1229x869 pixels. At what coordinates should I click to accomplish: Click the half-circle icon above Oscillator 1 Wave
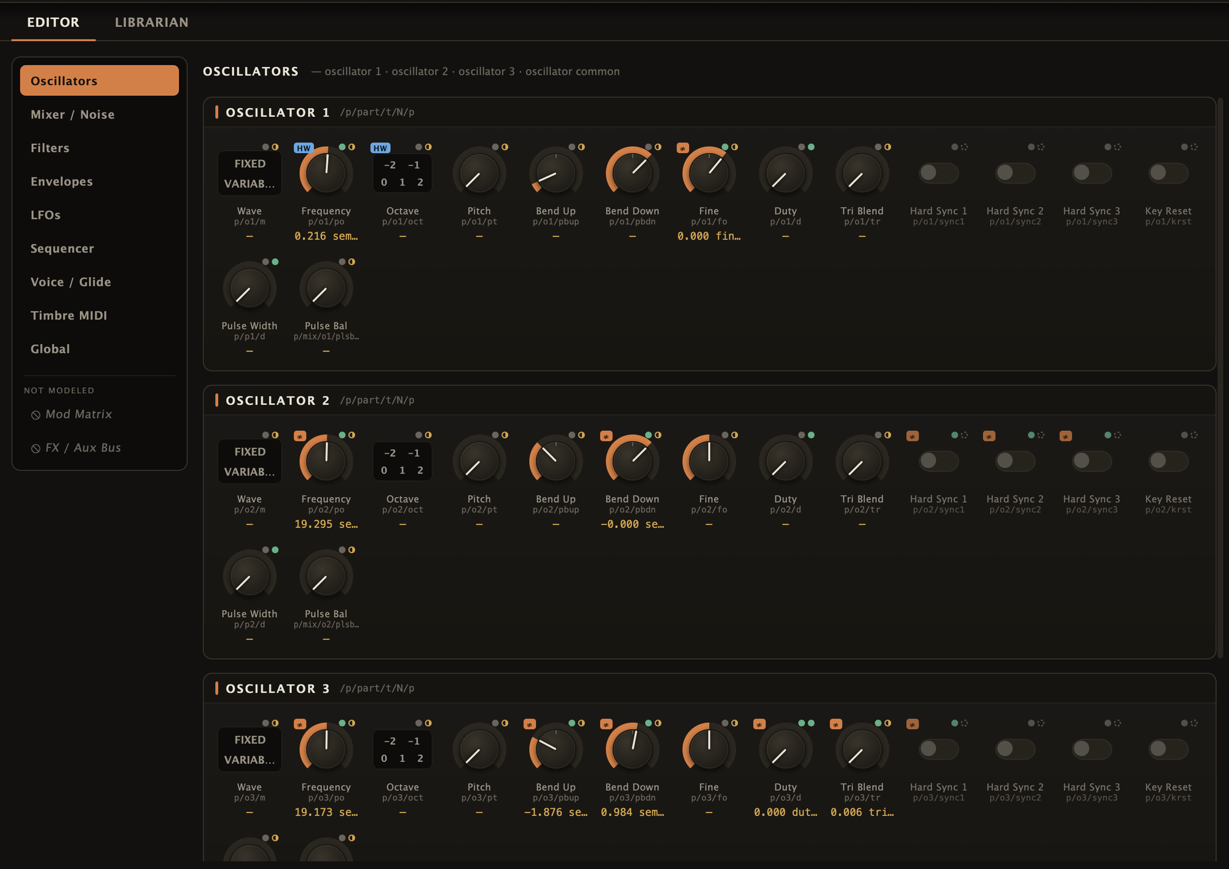click(275, 147)
